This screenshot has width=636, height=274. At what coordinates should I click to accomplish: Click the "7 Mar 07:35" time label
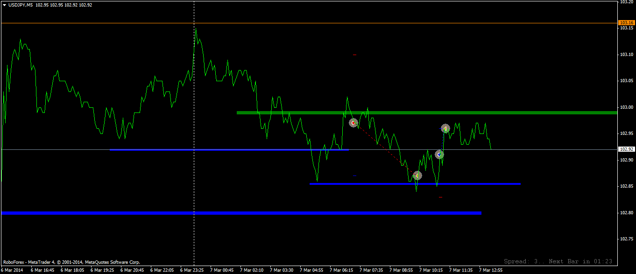click(371, 270)
